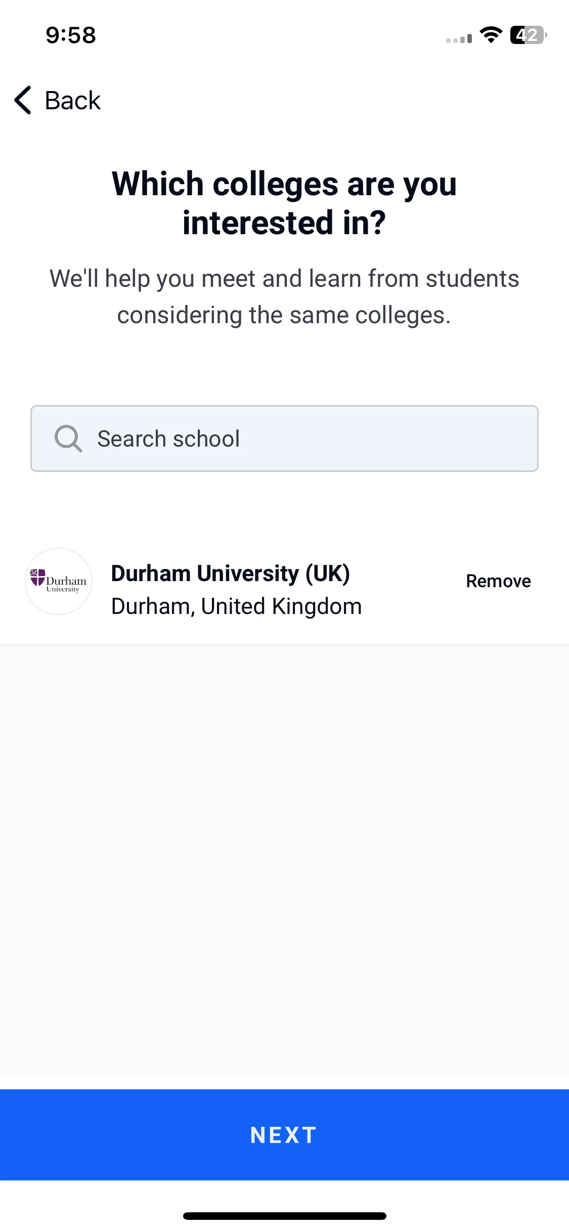This screenshot has width=569, height=1232.
Task: Tap the cellular signal bars icon
Action: 459,38
